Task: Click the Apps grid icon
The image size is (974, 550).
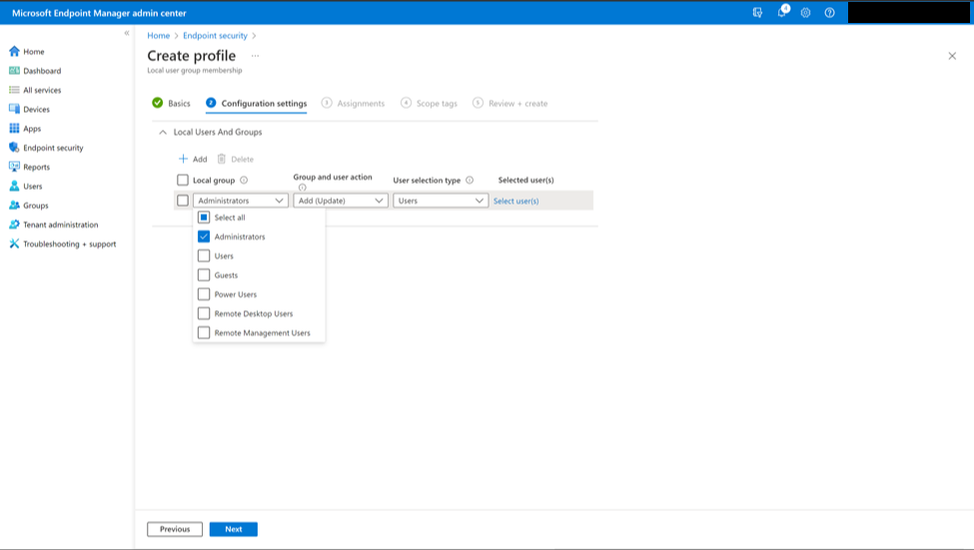Action: 14,128
